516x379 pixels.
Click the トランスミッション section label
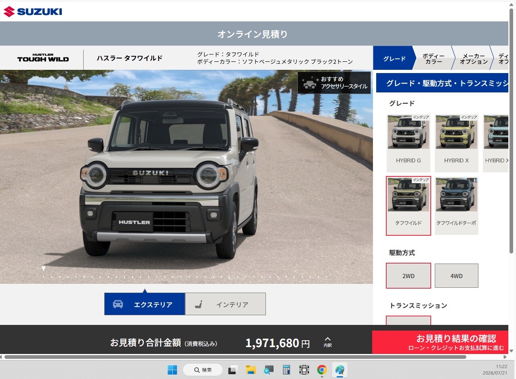click(418, 306)
